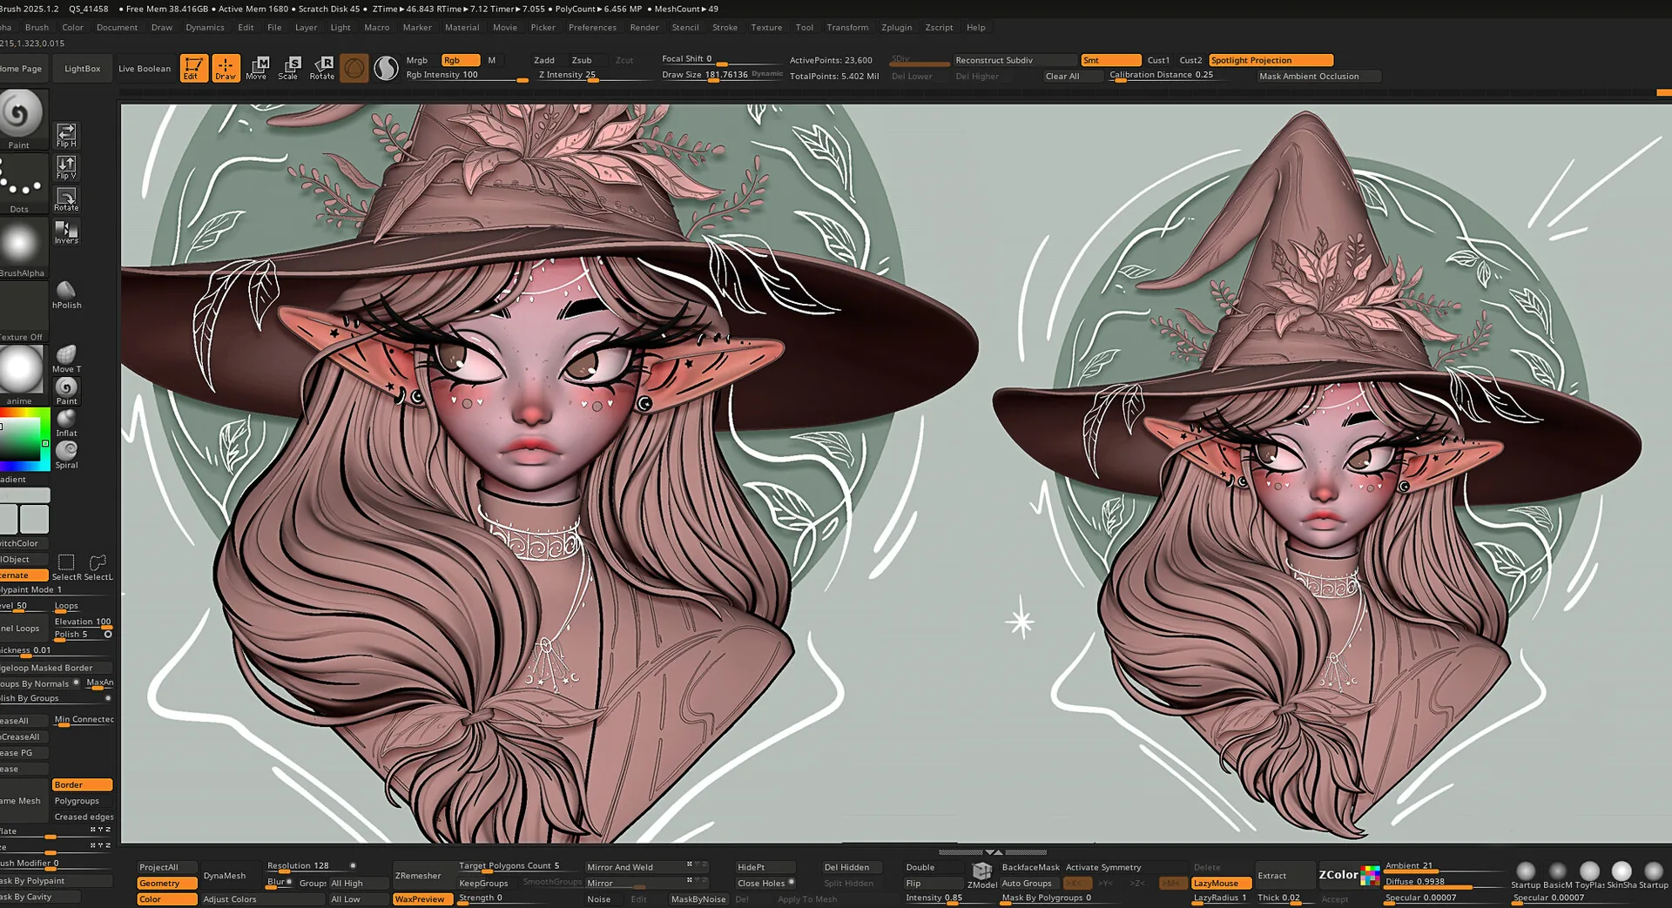Open the Zplugin menu
The height and width of the screenshot is (908, 1672).
pyautogui.click(x=896, y=27)
